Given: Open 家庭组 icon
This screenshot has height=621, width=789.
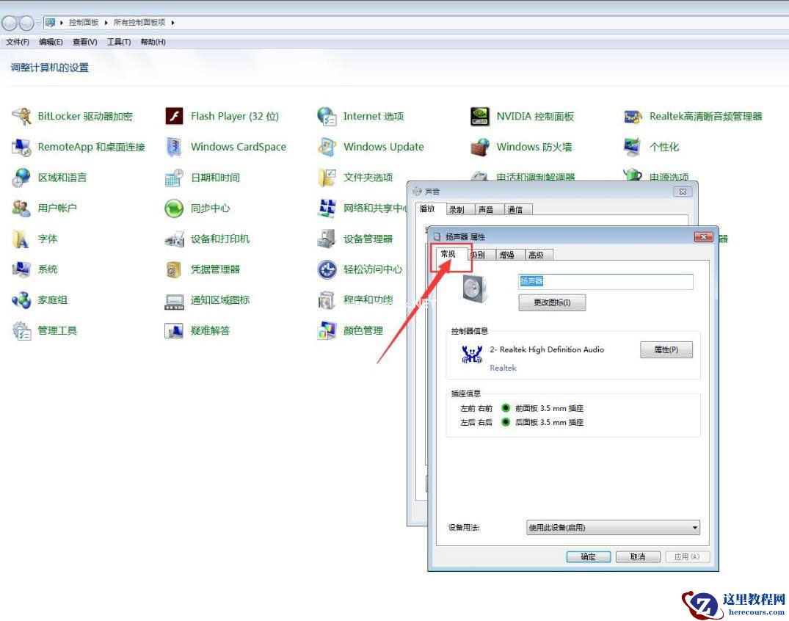Looking at the screenshot, I should click(21, 300).
